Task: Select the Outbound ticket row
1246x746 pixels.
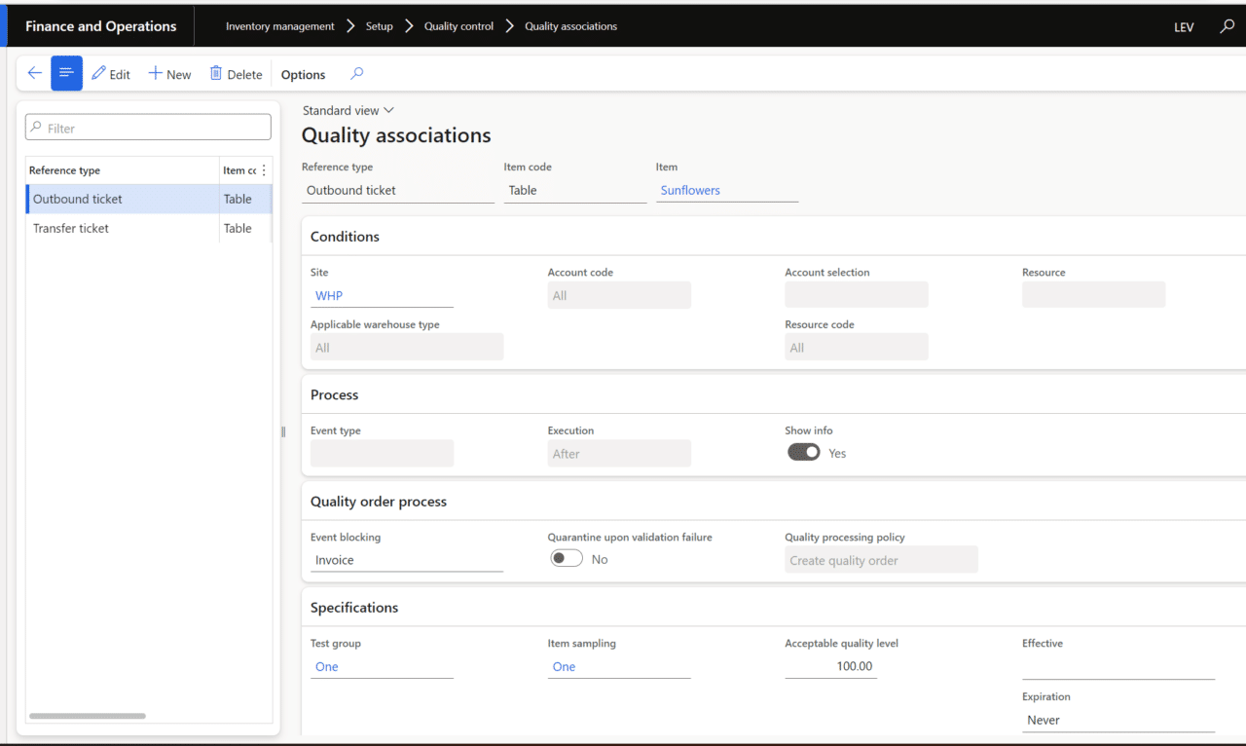Action: (x=149, y=199)
